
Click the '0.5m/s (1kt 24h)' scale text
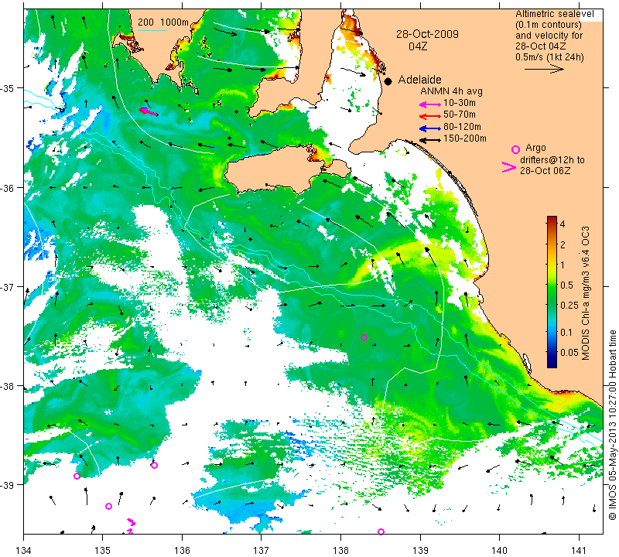point(549,57)
